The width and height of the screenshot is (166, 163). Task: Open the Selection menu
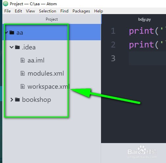pos(48,11)
